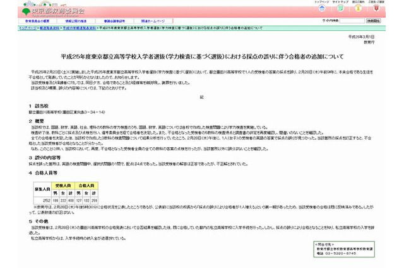Click the table cell showing 222
The width and height of the screenshot is (404, 268).
pyautogui.click(x=63, y=201)
